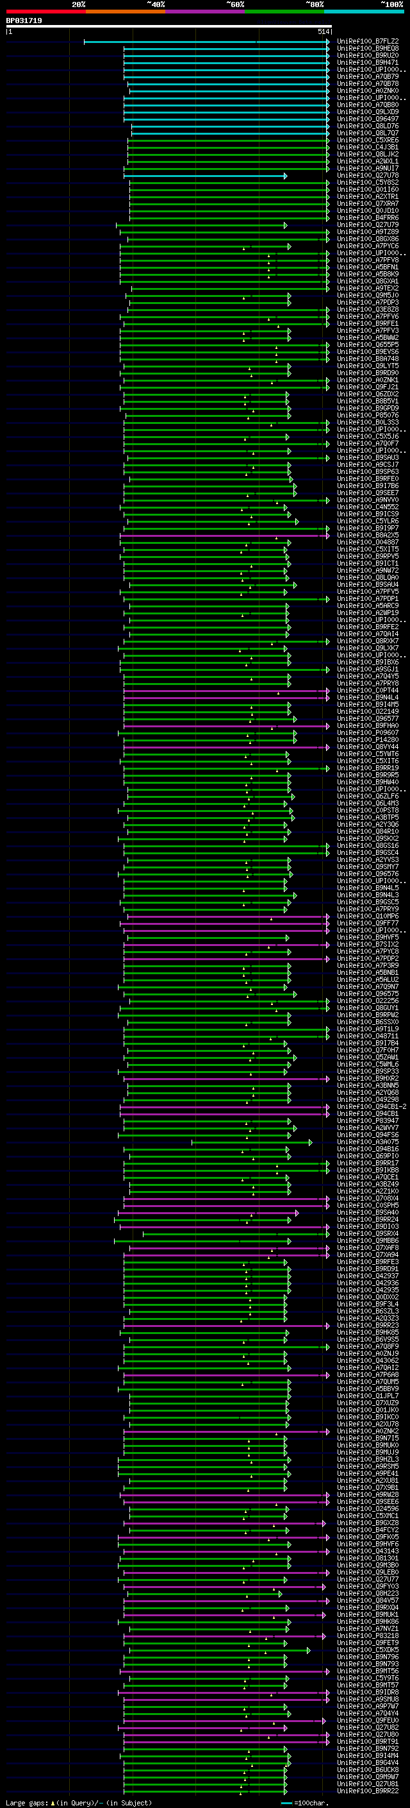410x1808 pixels.
Task: Click the UniRef100_Q8LD76 label
Action: point(367,126)
